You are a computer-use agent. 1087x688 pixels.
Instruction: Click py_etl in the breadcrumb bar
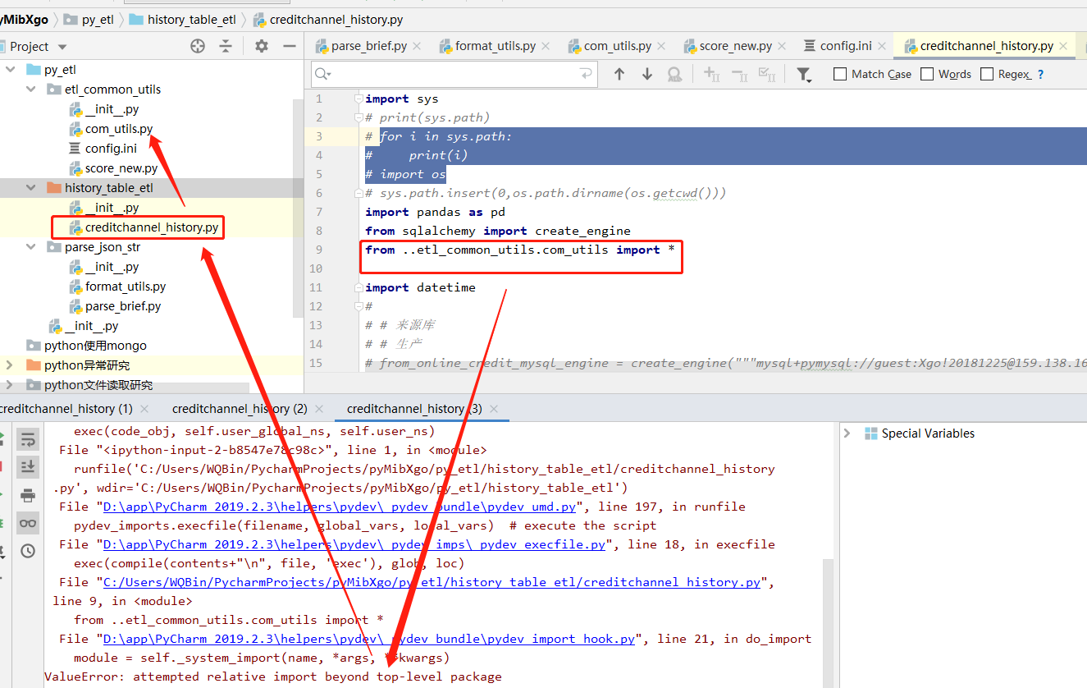[89, 19]
